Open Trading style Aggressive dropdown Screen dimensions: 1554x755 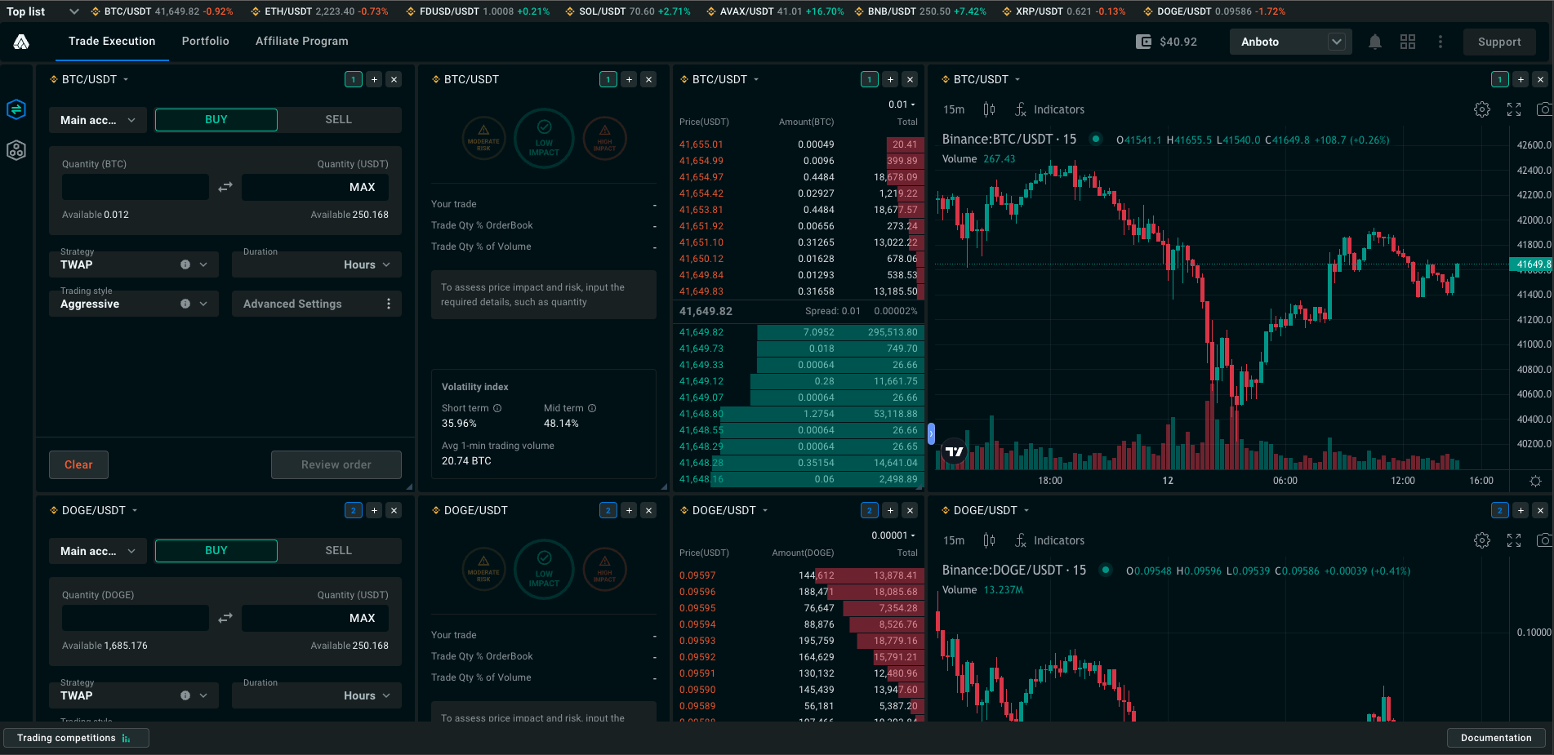(134, 304)
